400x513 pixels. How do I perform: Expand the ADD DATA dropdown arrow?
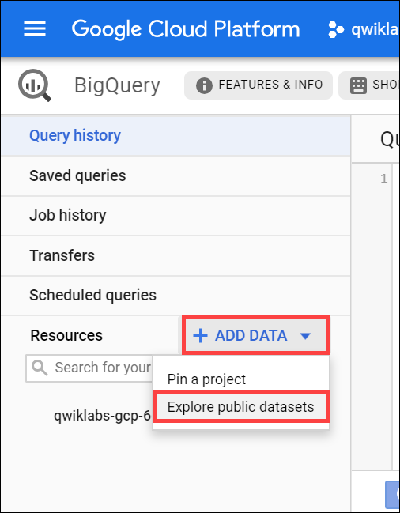(x=305, y=336)
